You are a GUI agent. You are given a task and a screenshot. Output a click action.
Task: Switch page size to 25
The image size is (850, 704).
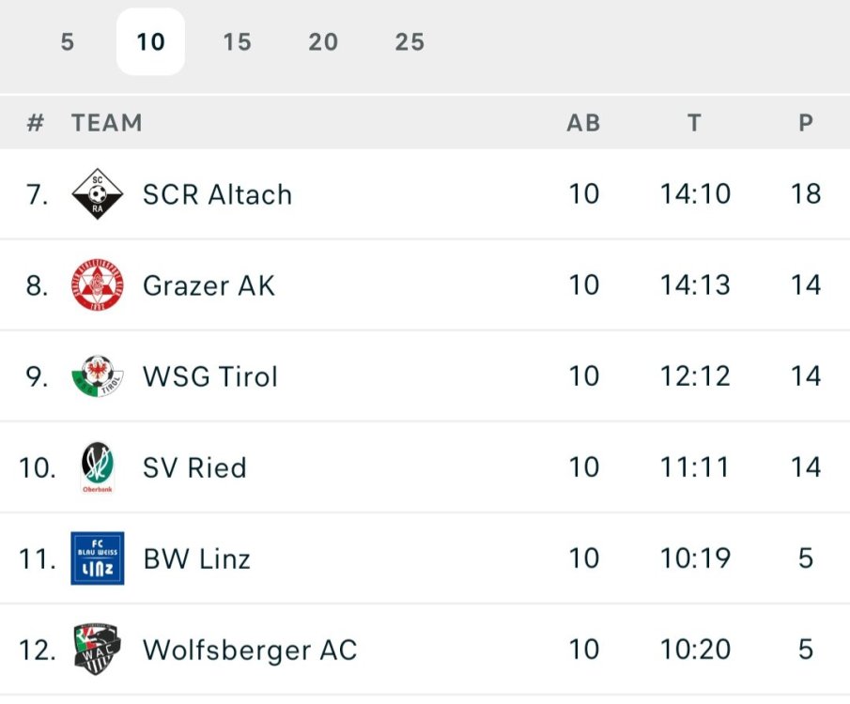[x=409, y=41]
